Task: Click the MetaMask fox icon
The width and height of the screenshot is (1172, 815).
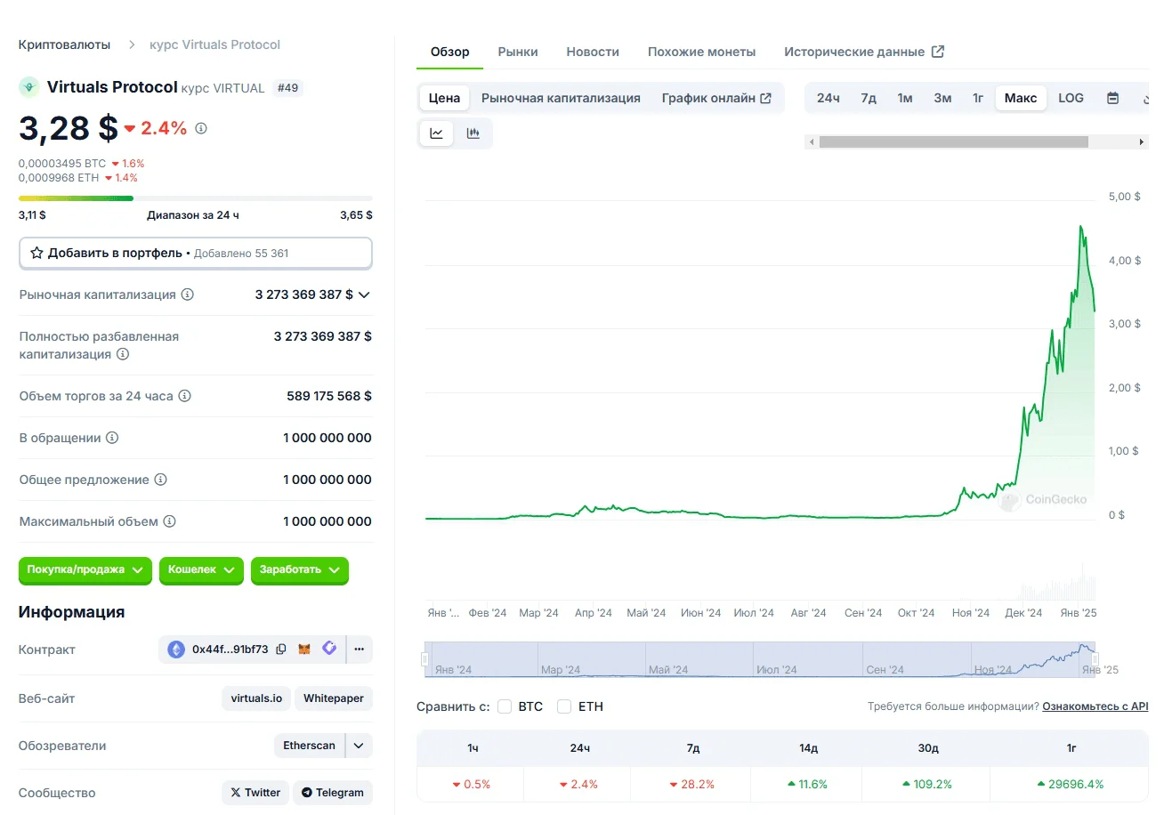Action: click(x=304, y=650)
